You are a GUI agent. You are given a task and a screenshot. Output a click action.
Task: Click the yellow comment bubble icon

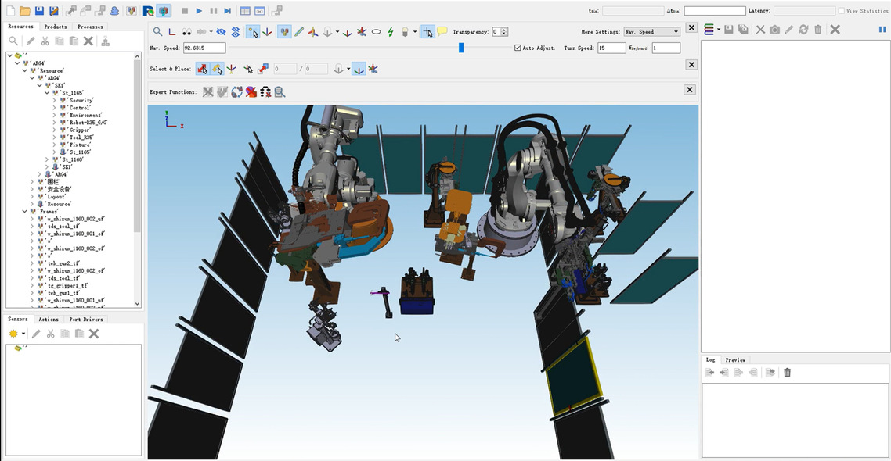coord(442,32)
